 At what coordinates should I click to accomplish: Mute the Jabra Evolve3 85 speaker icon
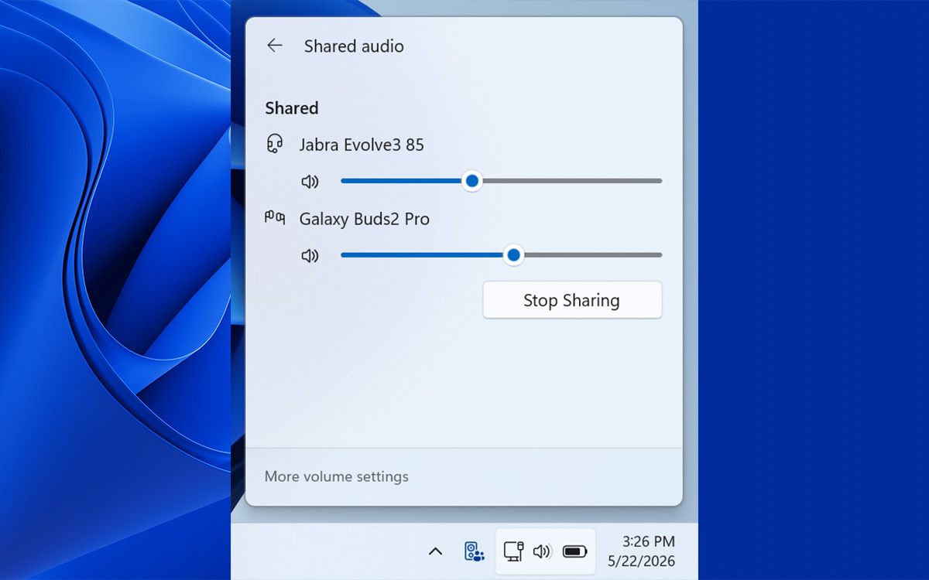coord(310,182)
